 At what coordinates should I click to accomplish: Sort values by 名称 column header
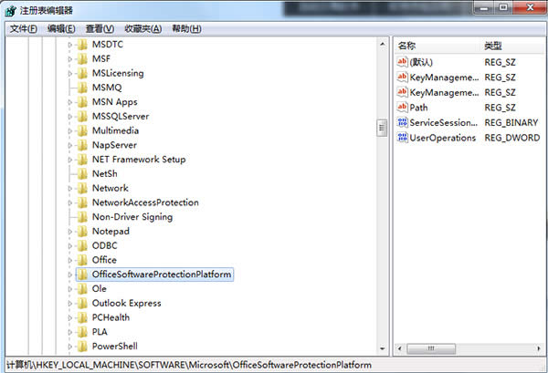point(407,46)
